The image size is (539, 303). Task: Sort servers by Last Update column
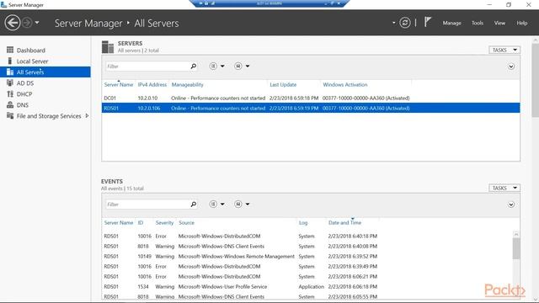click(x=283, y=84)
